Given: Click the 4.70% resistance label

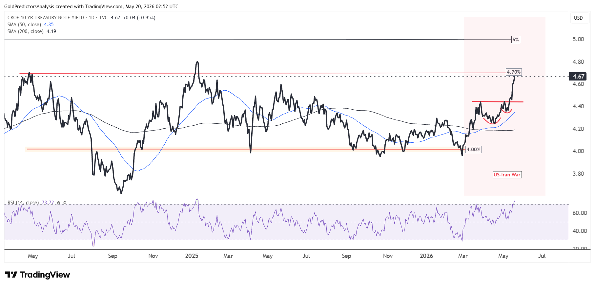Looking at the screenshot, I should [x=514, y=72].
